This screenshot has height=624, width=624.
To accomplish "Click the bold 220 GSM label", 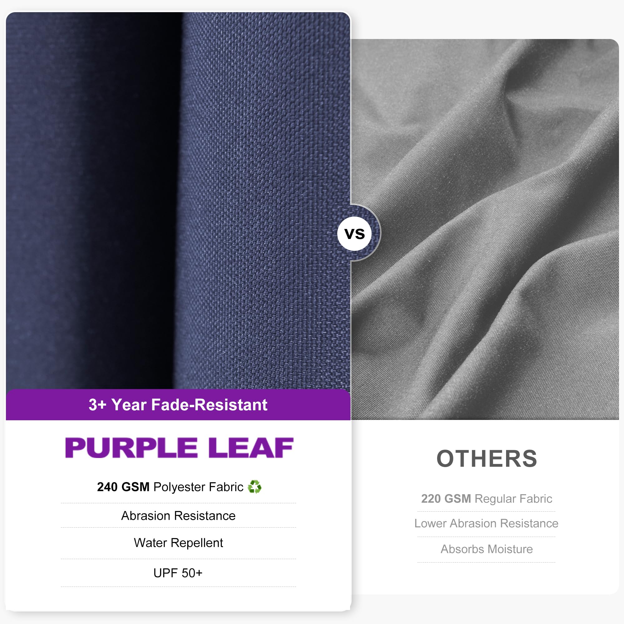I will pos(446,499).
